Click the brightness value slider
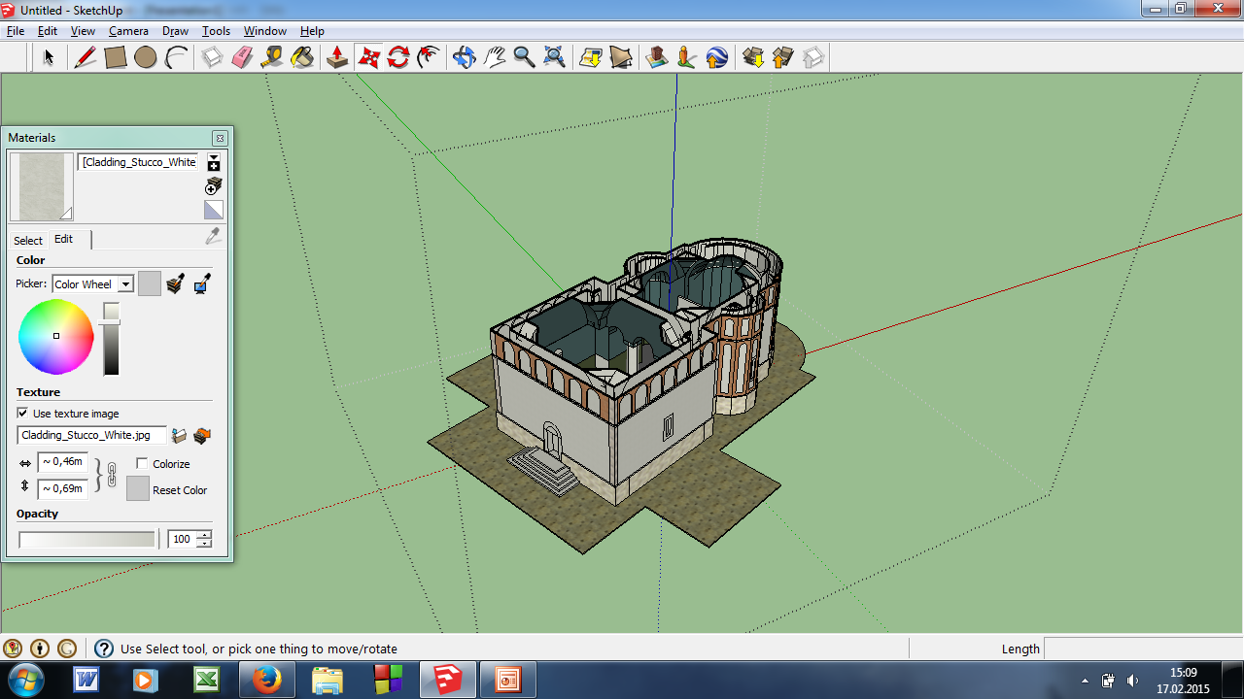 pyautogui.click(x=112, y=339)
